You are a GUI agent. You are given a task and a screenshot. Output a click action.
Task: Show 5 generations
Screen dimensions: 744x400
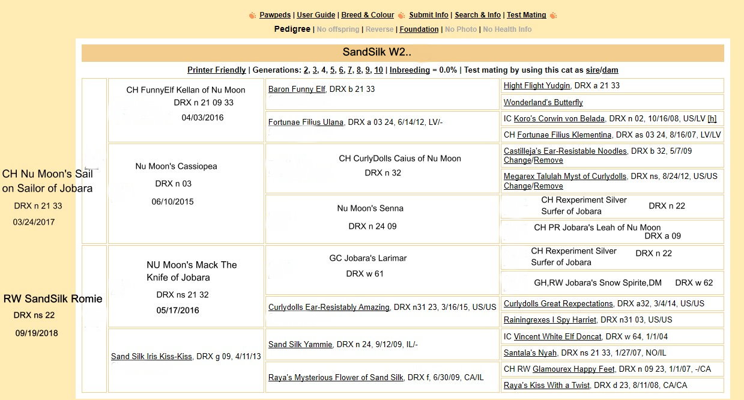[332, 70]
